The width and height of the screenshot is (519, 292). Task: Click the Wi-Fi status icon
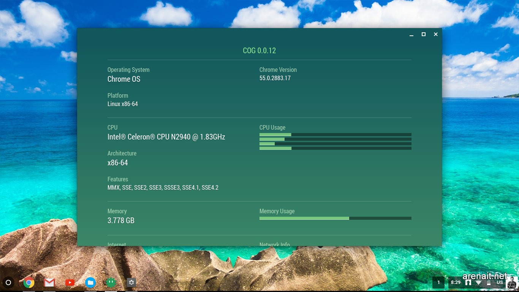point(479,282)
